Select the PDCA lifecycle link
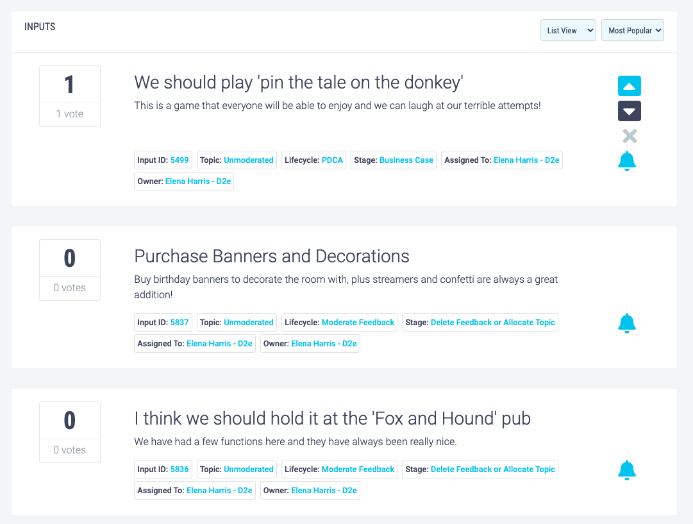Viewport: 693px width, 524px height. pos(332,160)
